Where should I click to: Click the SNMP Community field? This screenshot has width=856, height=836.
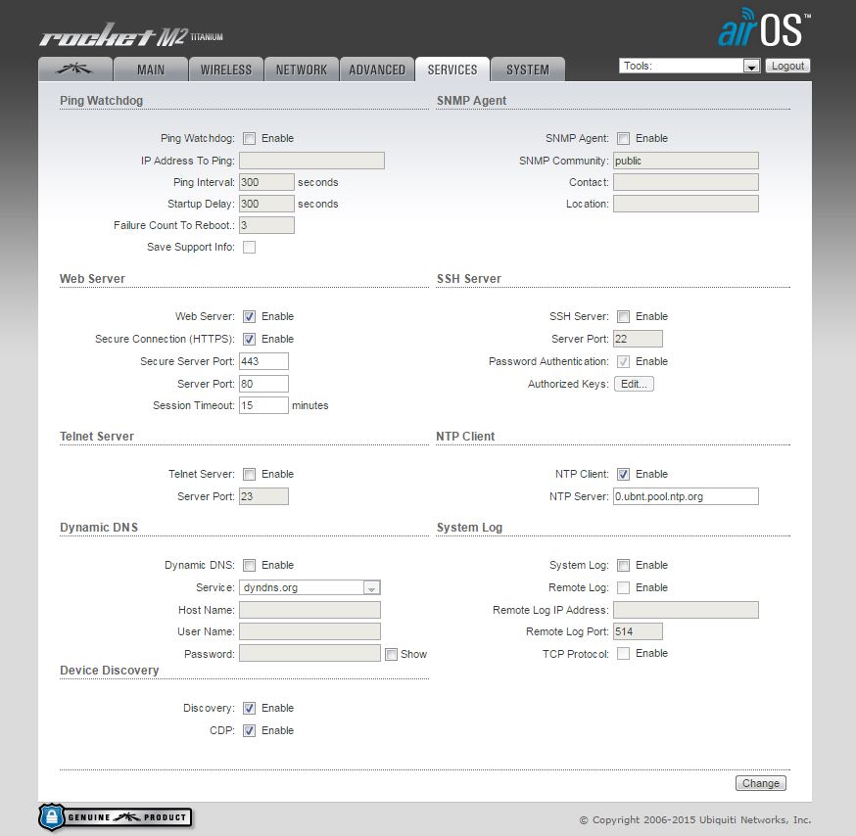(x=686, y=161)
